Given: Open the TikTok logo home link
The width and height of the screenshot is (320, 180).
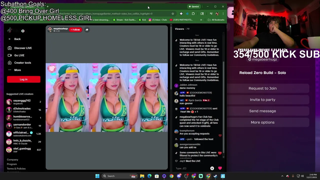Looking at the screenshot, I should (x=10, y=30).
